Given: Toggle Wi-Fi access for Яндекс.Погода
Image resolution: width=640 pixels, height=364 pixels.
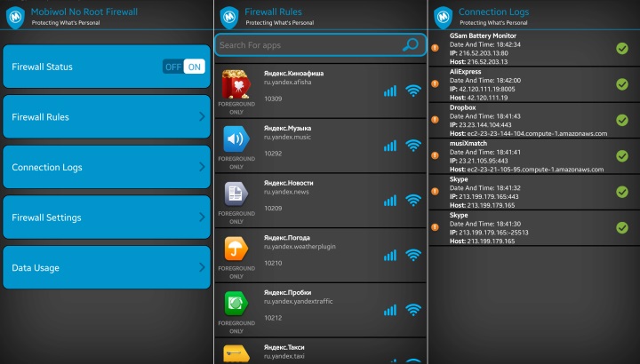Looking at the screenshot, I should pyautogui.click(x=413, y=255).
